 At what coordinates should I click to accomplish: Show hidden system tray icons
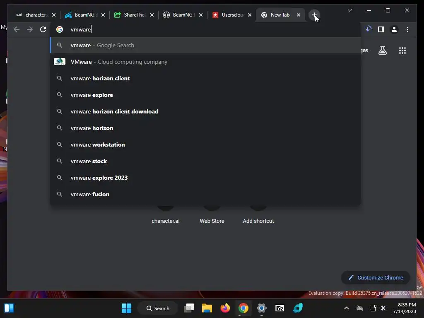click(347, 308)
